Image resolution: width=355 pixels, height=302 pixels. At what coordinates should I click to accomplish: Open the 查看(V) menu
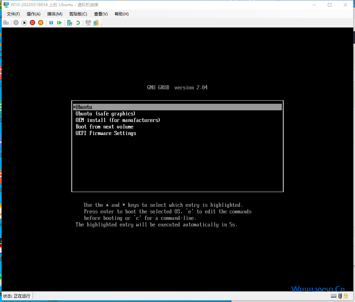point(101,14)
